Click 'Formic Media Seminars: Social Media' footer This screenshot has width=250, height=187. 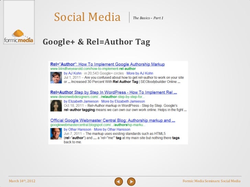(x=212, y=181)
